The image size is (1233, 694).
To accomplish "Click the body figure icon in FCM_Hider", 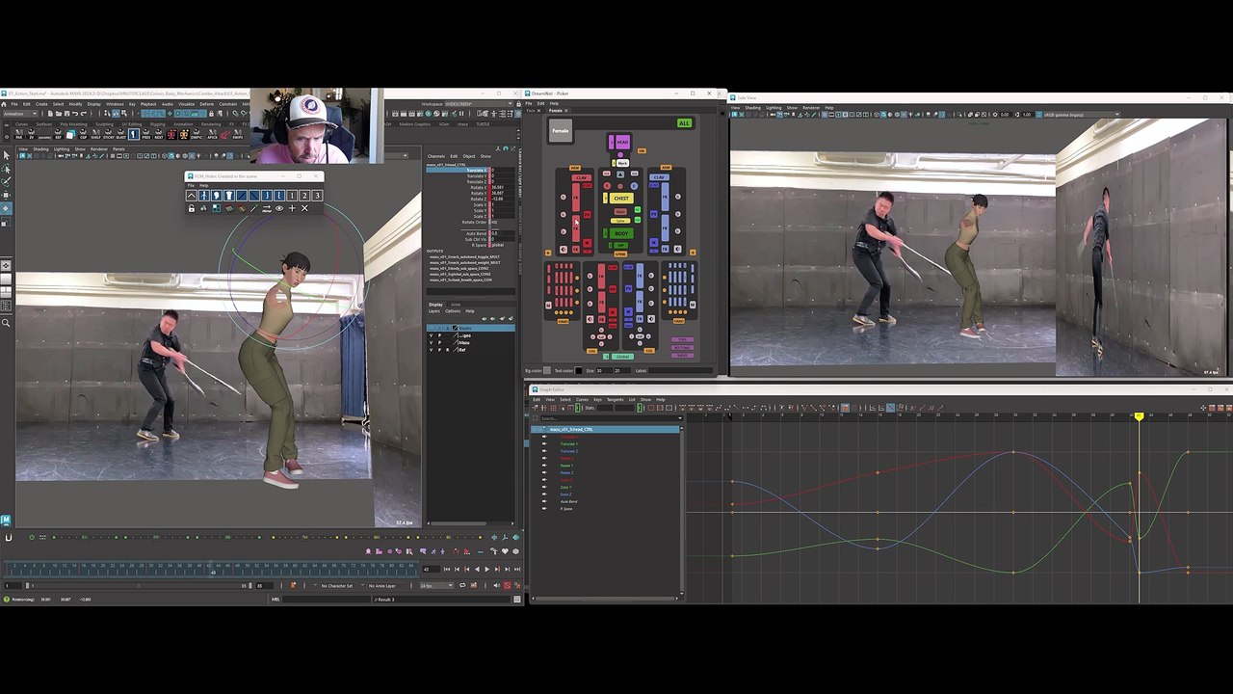I will tap(204, 196).
